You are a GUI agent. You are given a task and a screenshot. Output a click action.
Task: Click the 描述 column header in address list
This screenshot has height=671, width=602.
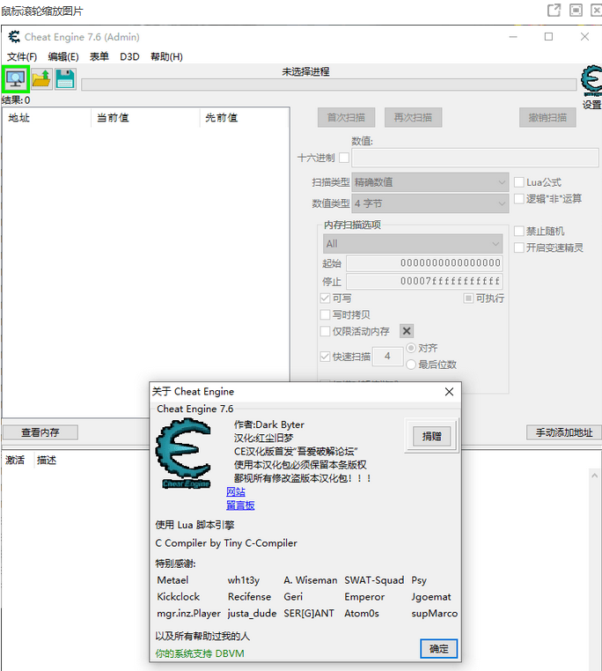pyautogui.click(x=47, y=460)
